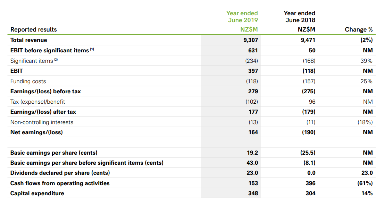The width and height of the screenshot is (385, 198).
Task: Click the Dividends declared per share label
Action: point(60,173)
